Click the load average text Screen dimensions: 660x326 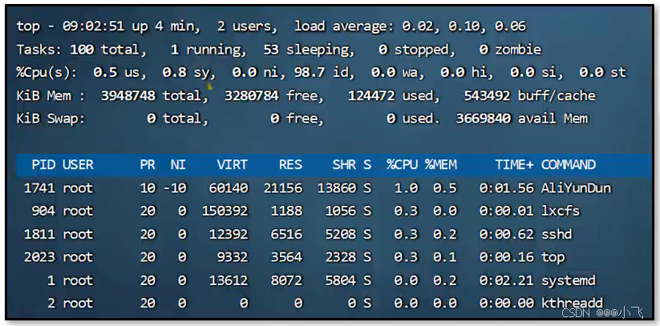(410, 26)
